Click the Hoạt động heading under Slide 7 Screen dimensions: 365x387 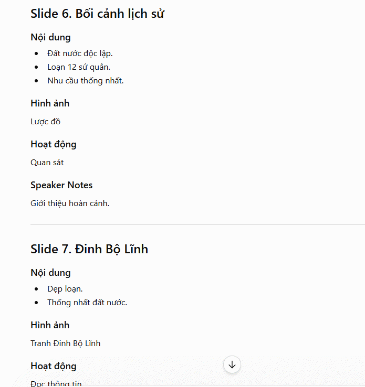coord(54,366)
